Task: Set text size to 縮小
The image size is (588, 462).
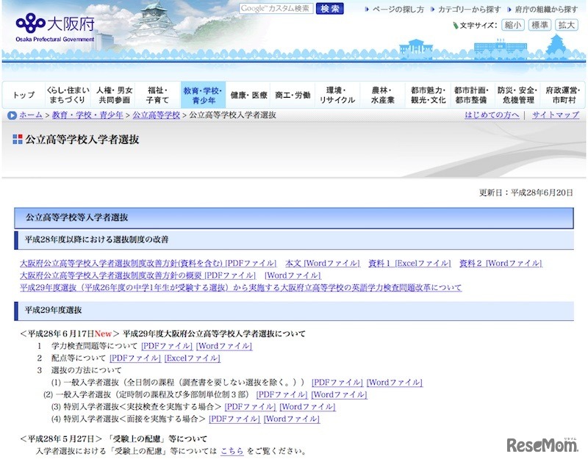Action: pyautogui.click(x=512, y=25)
